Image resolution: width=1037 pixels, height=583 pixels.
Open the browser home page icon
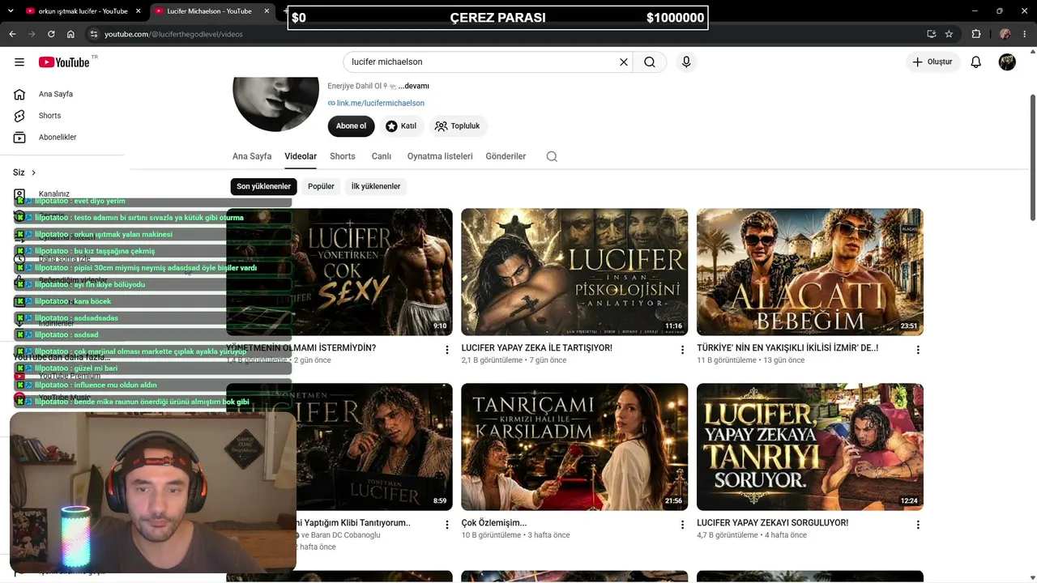(70, 34)
